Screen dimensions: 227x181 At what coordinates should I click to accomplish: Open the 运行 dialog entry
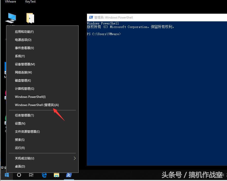tap(20, 148)
